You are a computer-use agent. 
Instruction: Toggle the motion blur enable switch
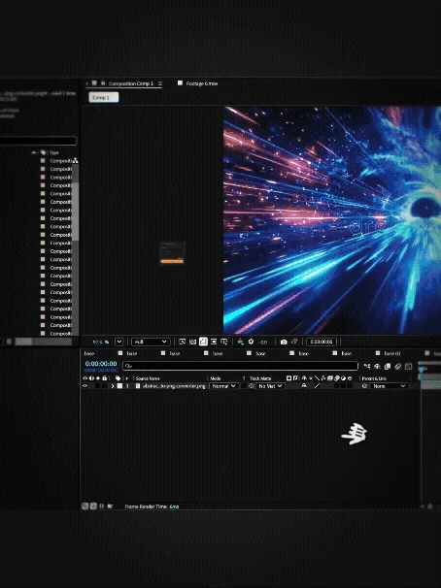tap(398, 367)
